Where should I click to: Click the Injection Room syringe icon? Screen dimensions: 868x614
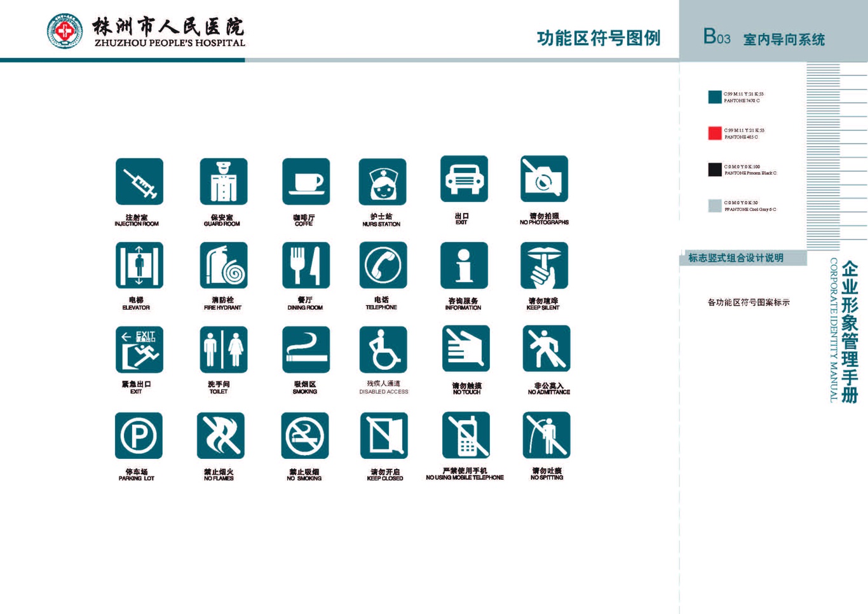tap(139, 182)
